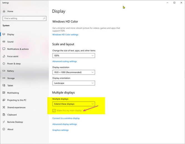Click the Focus assist moon icon
185x144 pixels.
coord(4,56)
